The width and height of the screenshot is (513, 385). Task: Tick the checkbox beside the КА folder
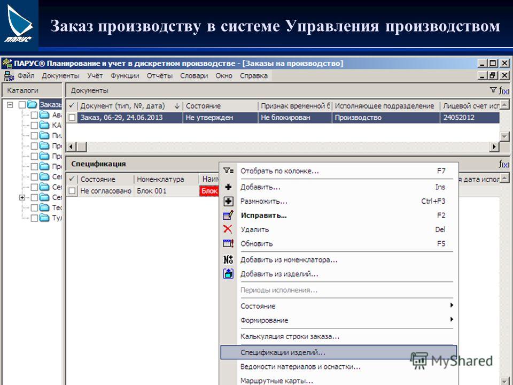(x=34, y=125)
